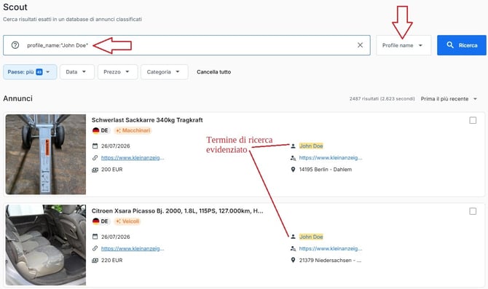
Task: Click the Veicoli category tag
Action: pyautogui.click(x=127, y=221)
